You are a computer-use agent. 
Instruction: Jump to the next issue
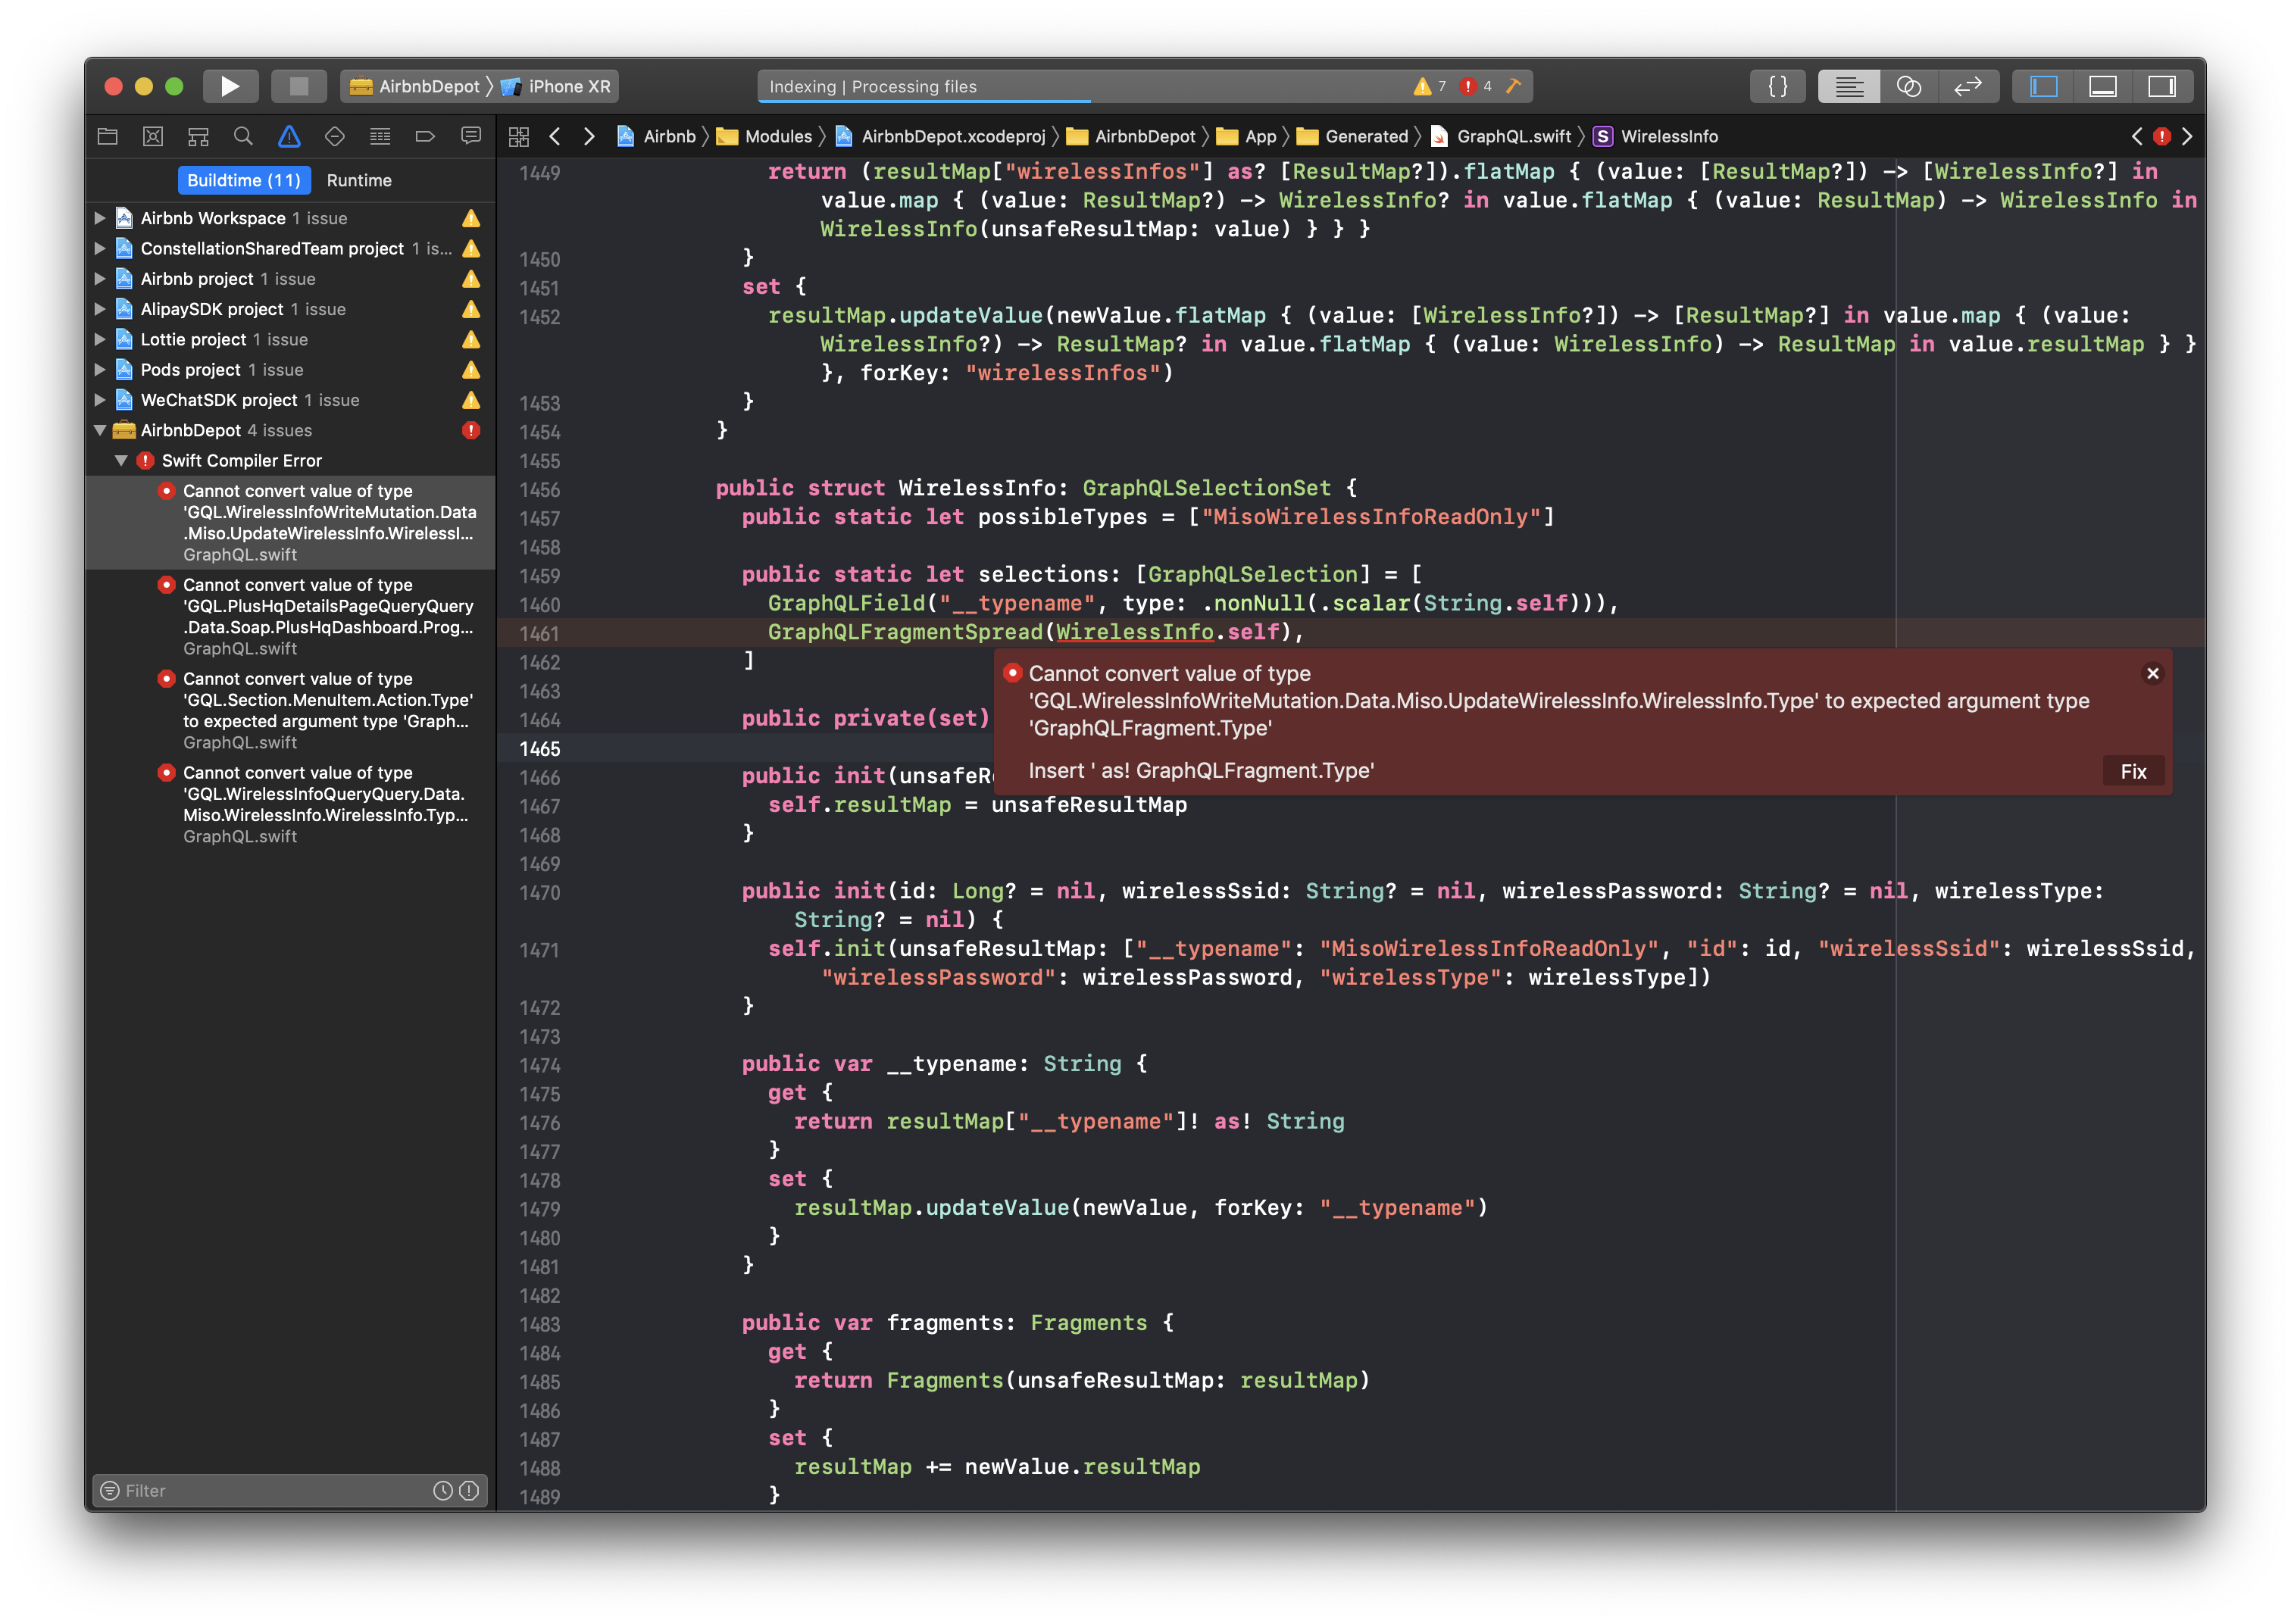[2187, 137]
